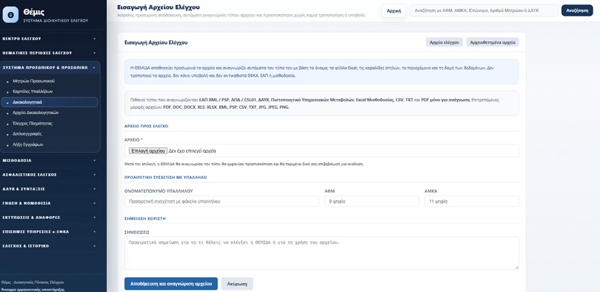
Task: Collapse ΣΥΣΤΗΜΑ ΠΡΟΣΩΠΙΚΟΥ & ΠΡΟΣΩΠΙΚΟ section
Action: (50, 67)
